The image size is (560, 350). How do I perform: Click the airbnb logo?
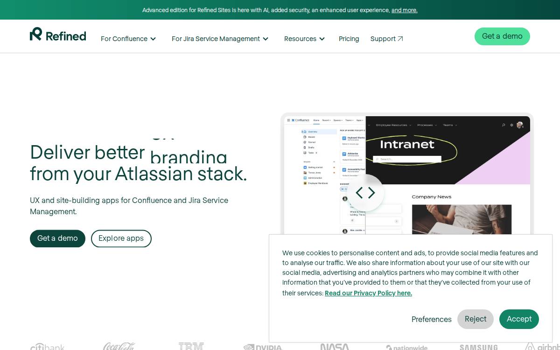pyautogui.click(x=542, y=347)
